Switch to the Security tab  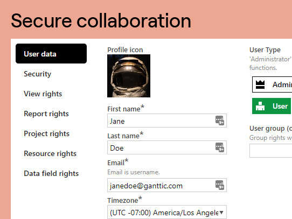click(37, 74)
